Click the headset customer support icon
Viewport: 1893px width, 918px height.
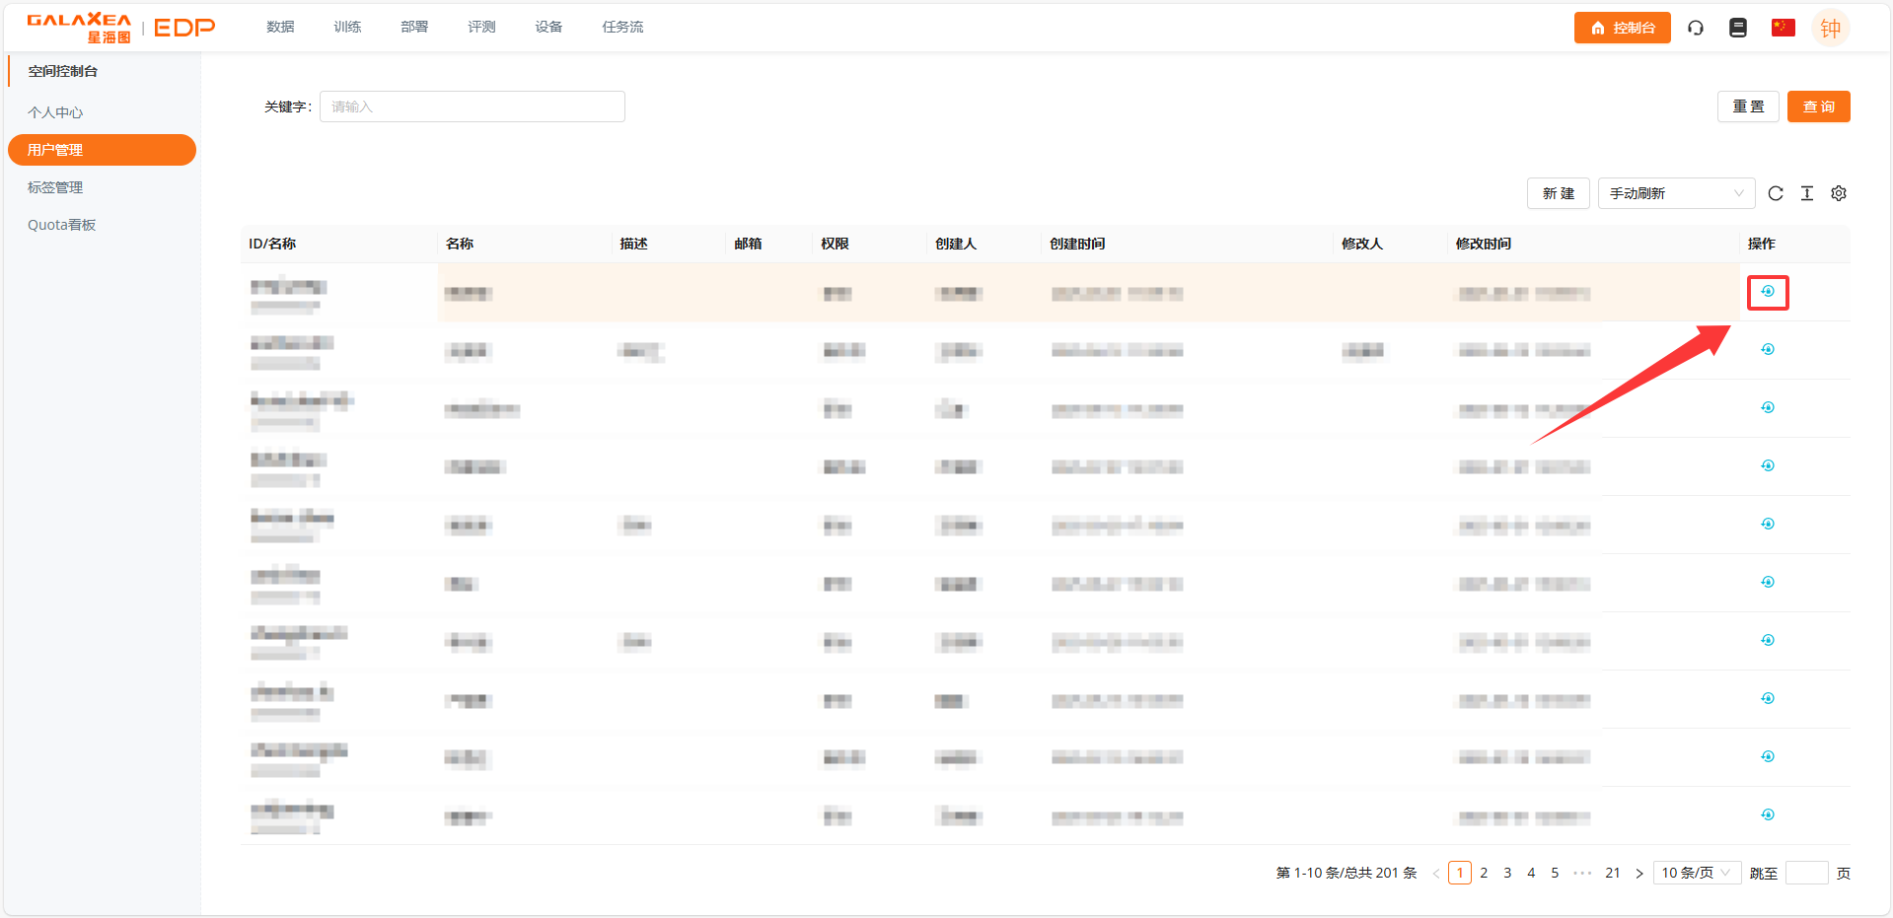(1696, 28)
